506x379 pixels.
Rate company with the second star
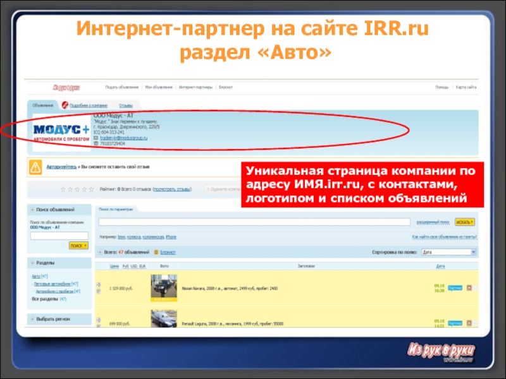pos(70,189)
